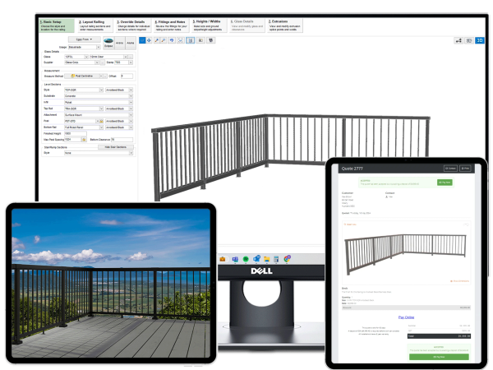
Task: Open the Measure Method Post Centreline selector
Action: pyautogui.click(x=84, y=76)
